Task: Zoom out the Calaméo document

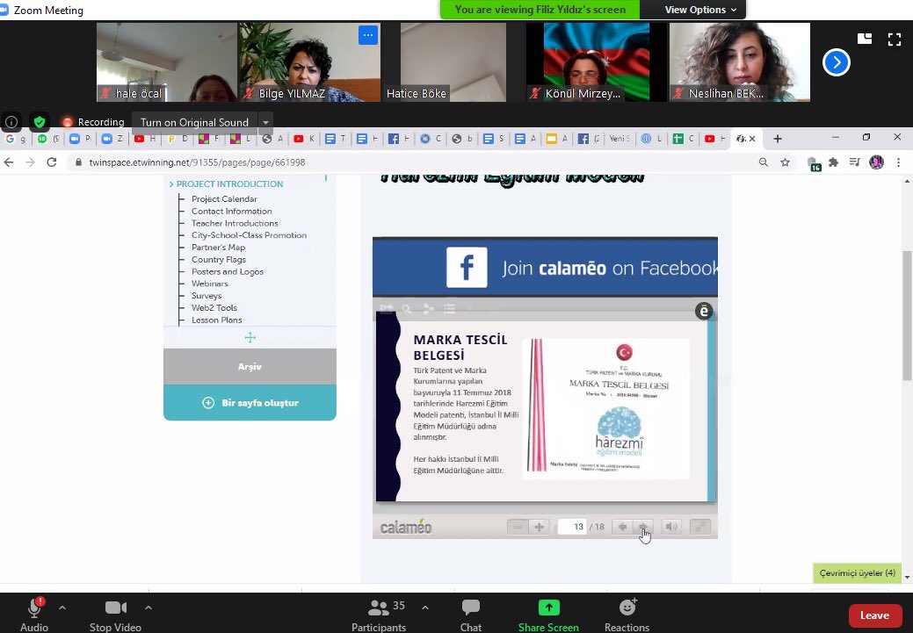Action: 517,527
